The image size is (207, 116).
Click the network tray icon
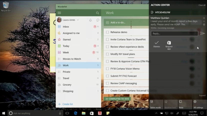pyautogui.click(x=167, y=113)
